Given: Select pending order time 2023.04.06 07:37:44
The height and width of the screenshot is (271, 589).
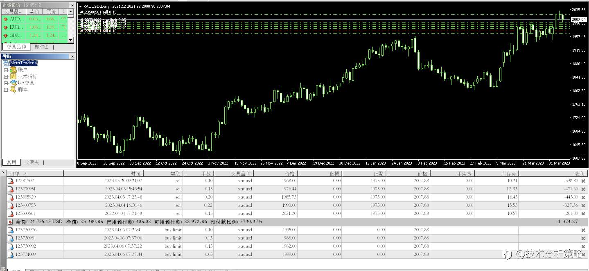Looking at the screenshot, I should [123, 254].
